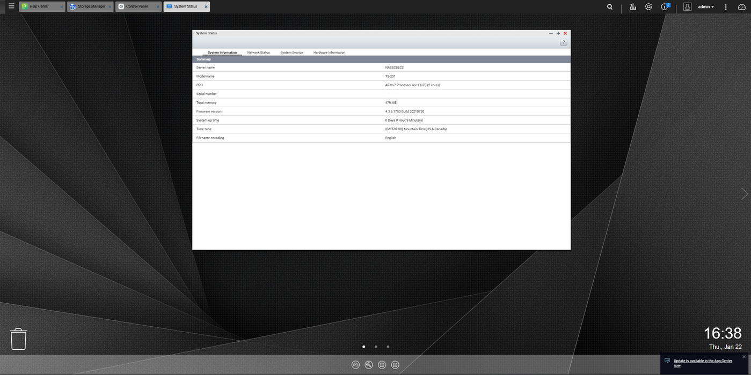The height and width of the screenshot is (375, 751).
Task: Open the external devices icon
Action: click(648, 7)
